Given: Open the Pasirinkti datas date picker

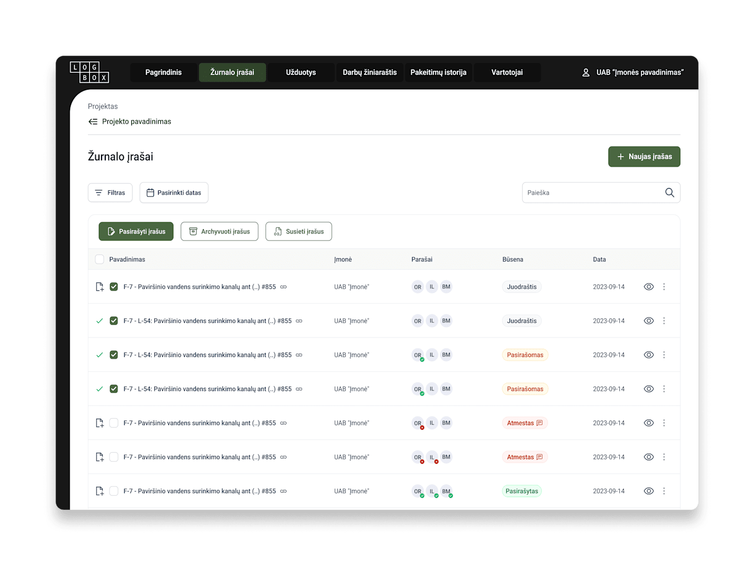Looking at the screenshot, I should click(x=174, y=192).
